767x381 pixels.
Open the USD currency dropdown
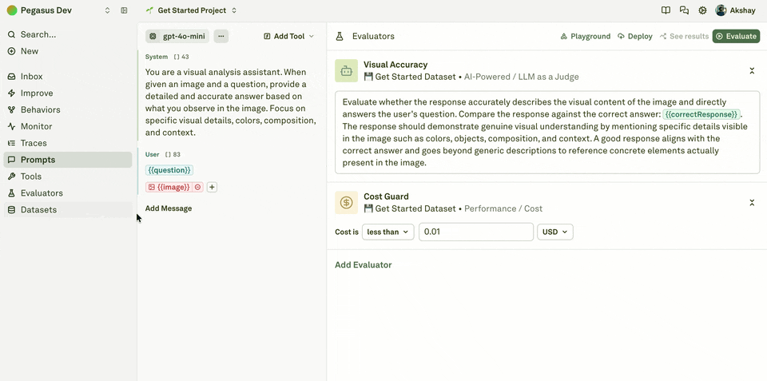coord(554,232)
